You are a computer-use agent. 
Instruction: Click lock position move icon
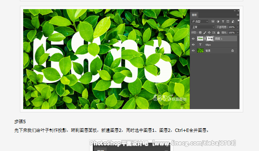(209, 33)
